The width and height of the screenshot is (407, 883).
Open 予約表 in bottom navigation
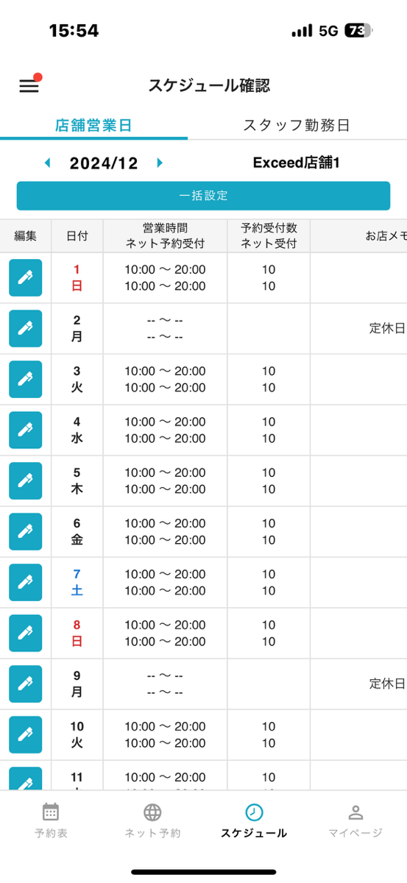point(51,820)
